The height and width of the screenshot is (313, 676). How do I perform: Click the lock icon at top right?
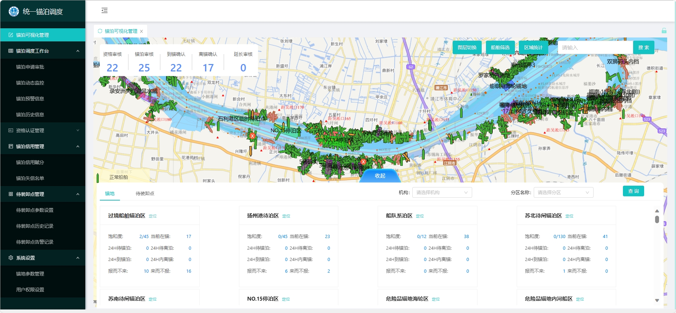click(x=664, y=31)
